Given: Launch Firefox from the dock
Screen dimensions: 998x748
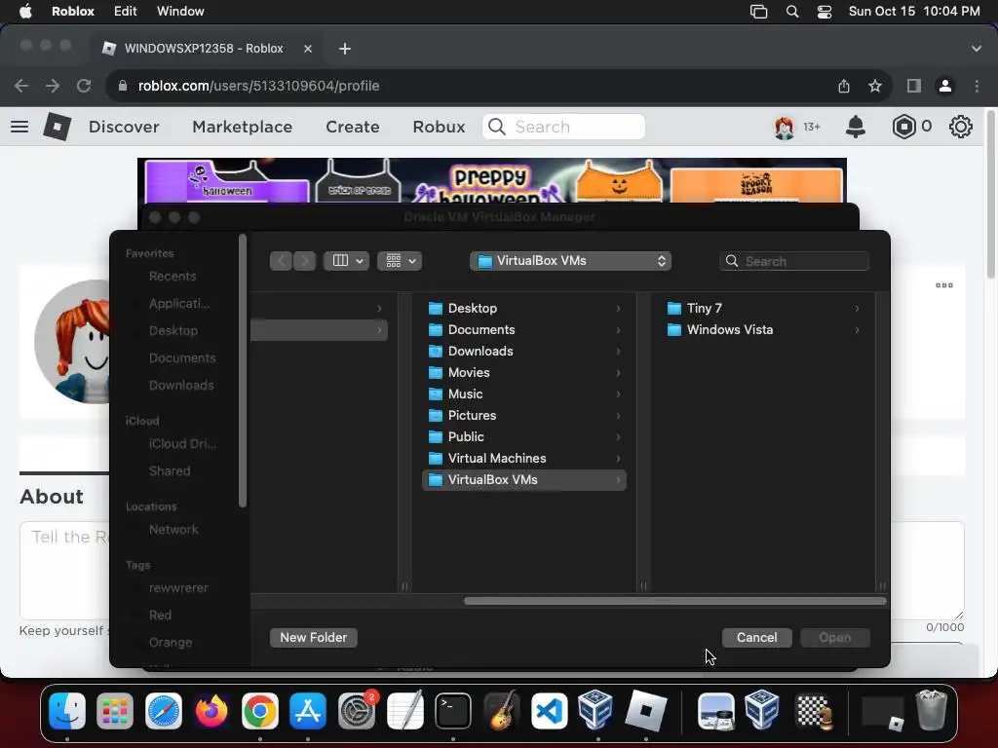Looking at the screenshot, I should [211, 710].
